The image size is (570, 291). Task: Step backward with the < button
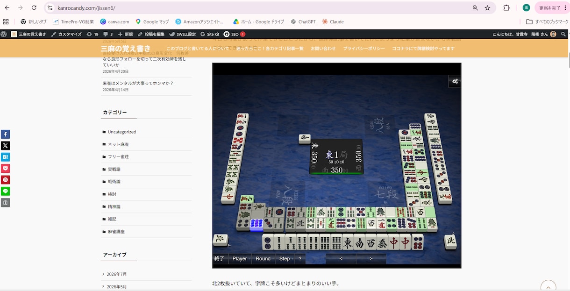coord(341,259)
